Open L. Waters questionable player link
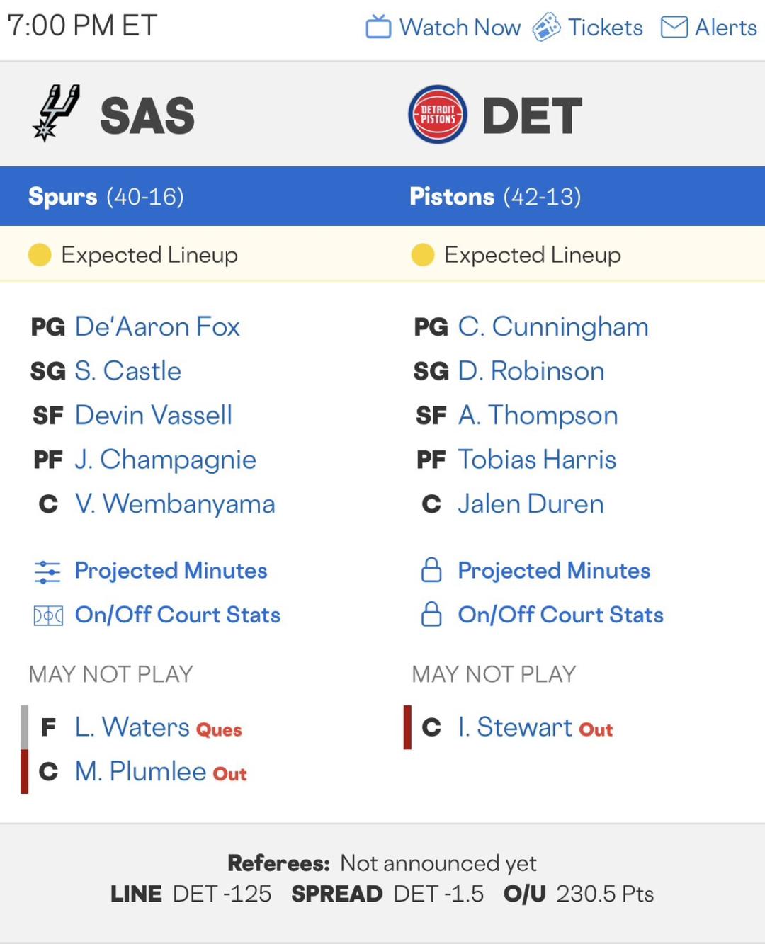Image resolution: width=765 pixels, height=944 pixels. (132, 727)
